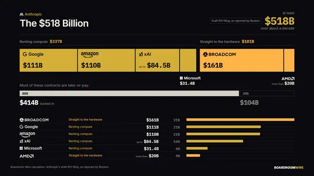Viewport: 314px width, 176px height.
Task: Click the Amazon 21% horizontal bar
Action: click(x=223, y=134)
